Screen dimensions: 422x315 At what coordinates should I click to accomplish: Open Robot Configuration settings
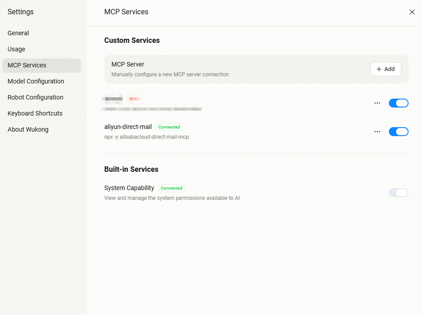click(35, 97)
